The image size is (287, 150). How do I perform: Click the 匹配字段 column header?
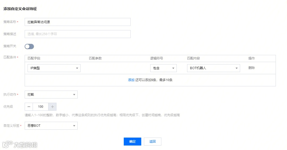pyautogui.click(x=34, y=58)
